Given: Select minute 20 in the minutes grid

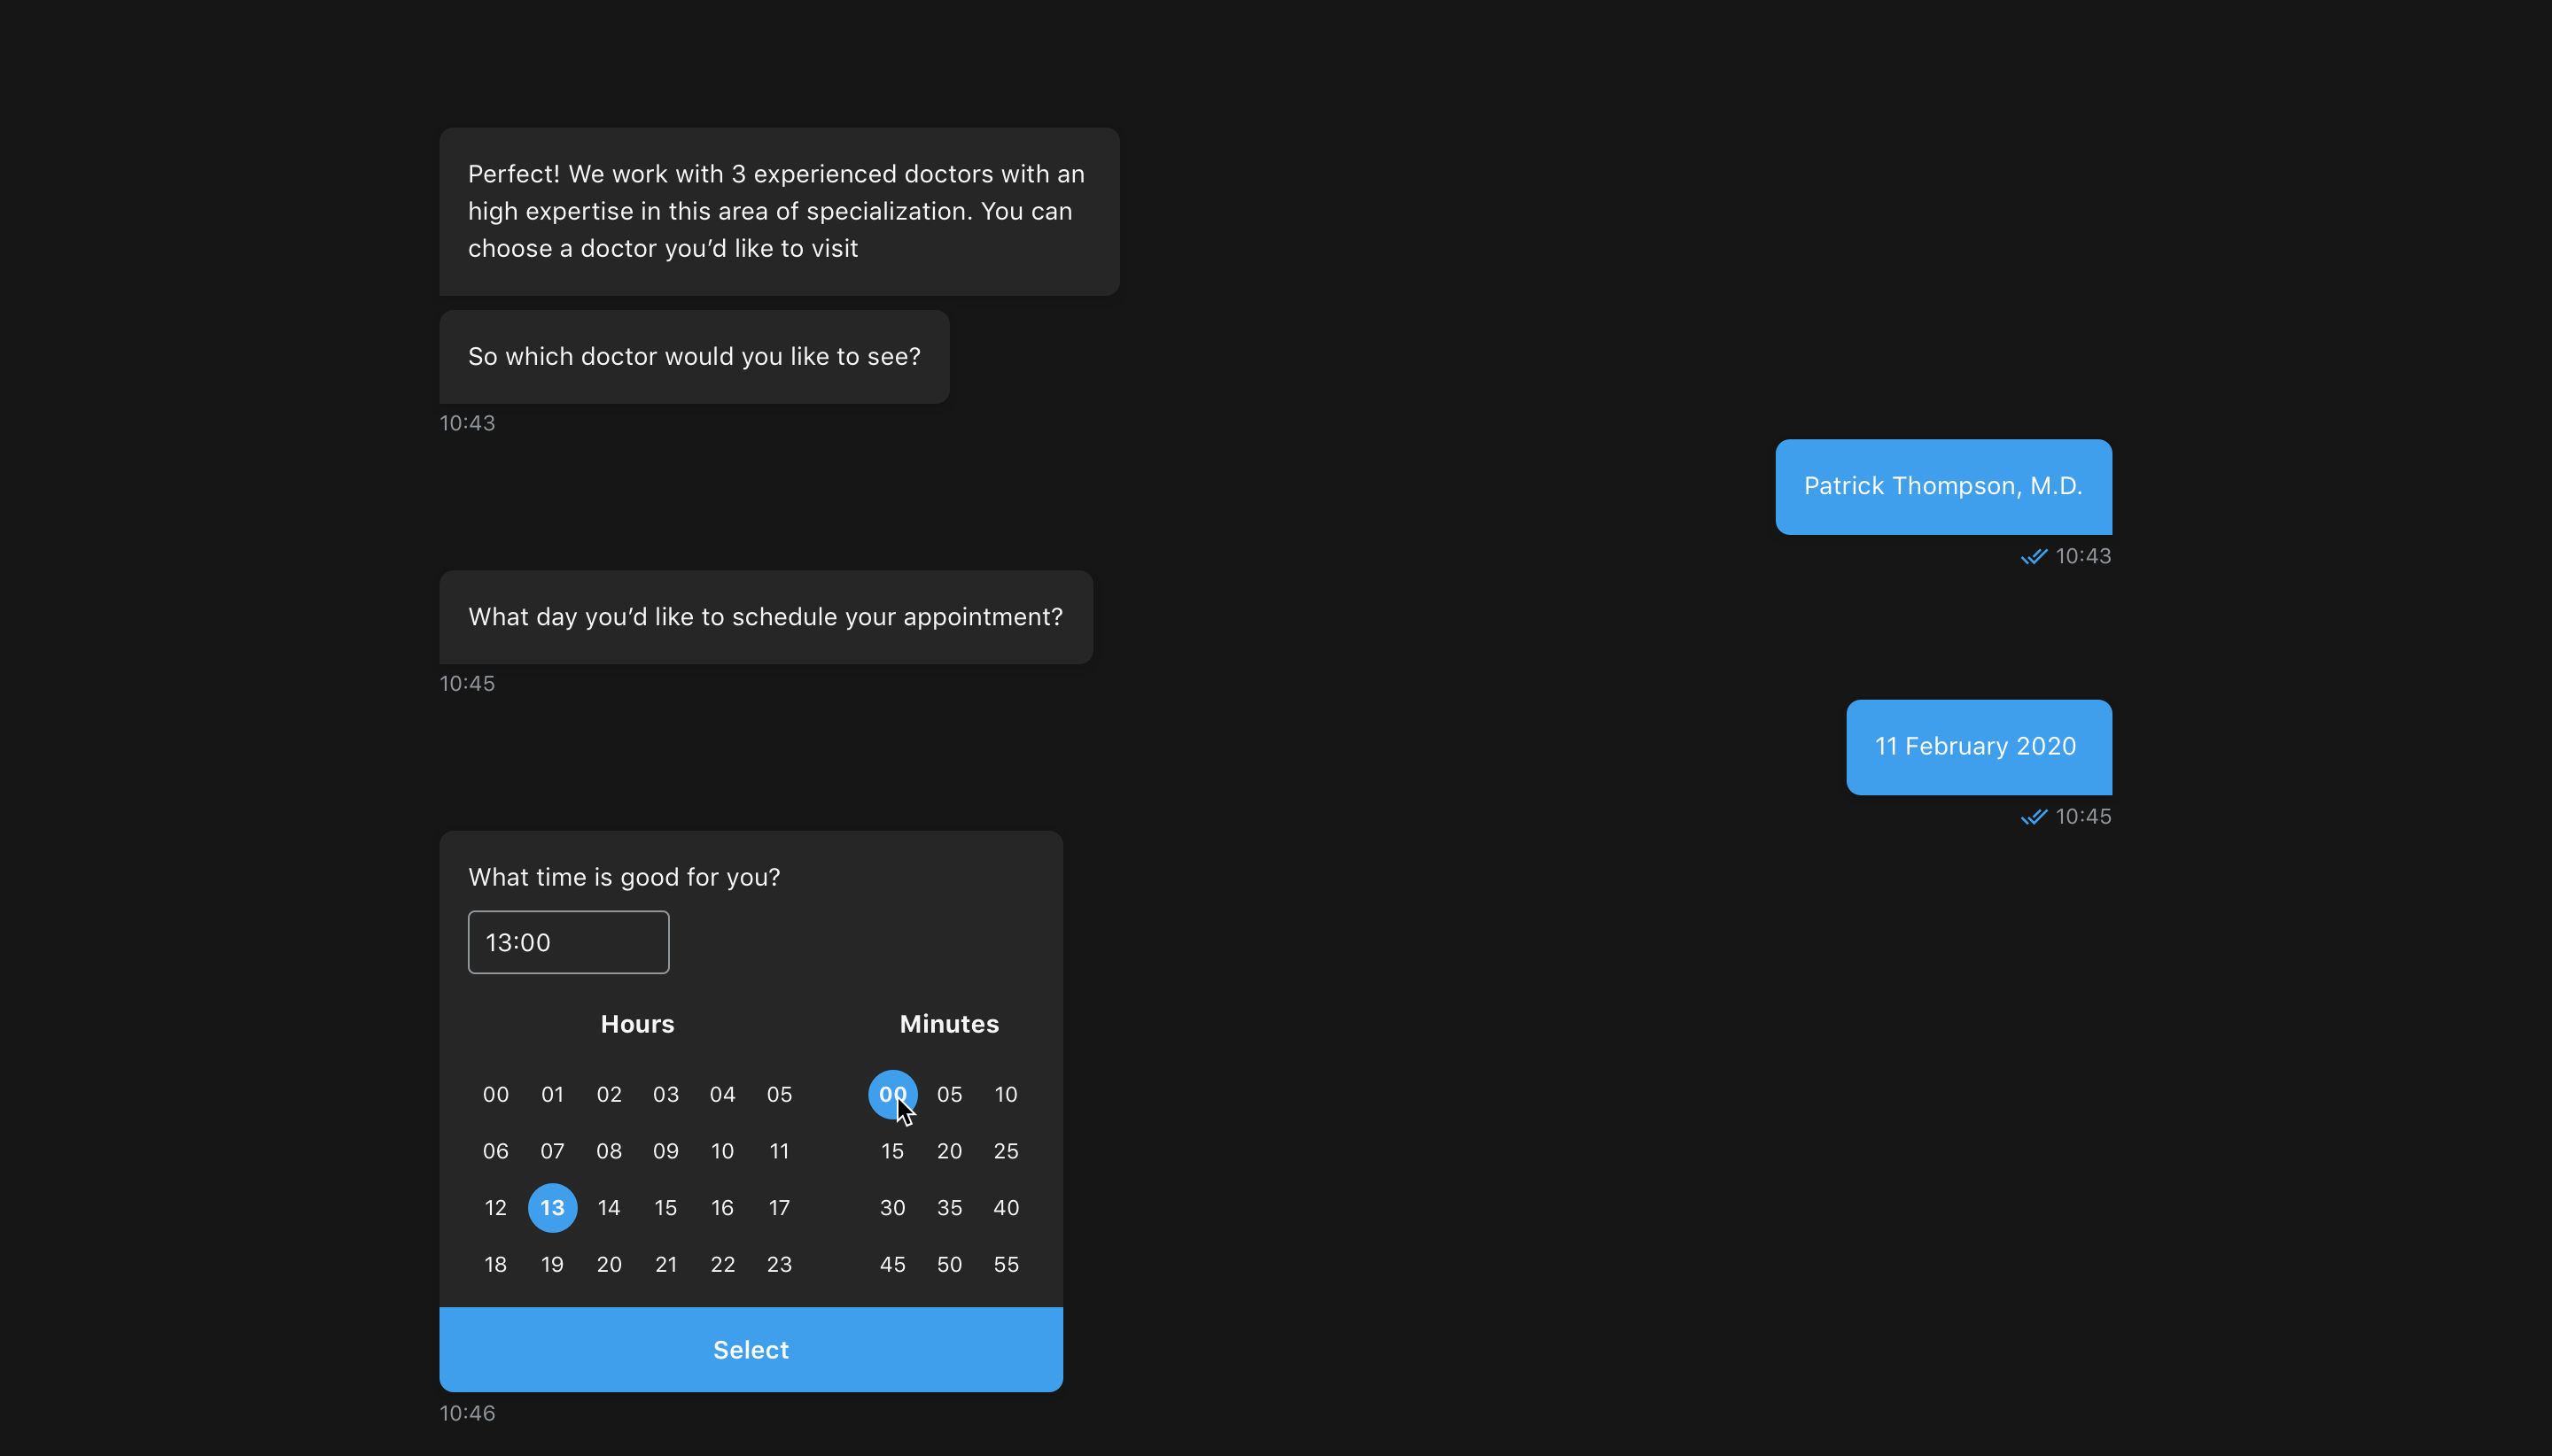Looking at the screenshot, I should [948, 1151].
